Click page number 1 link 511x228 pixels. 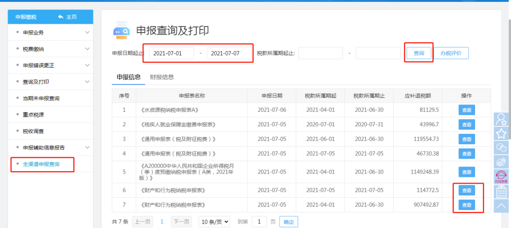click(162, 222)
